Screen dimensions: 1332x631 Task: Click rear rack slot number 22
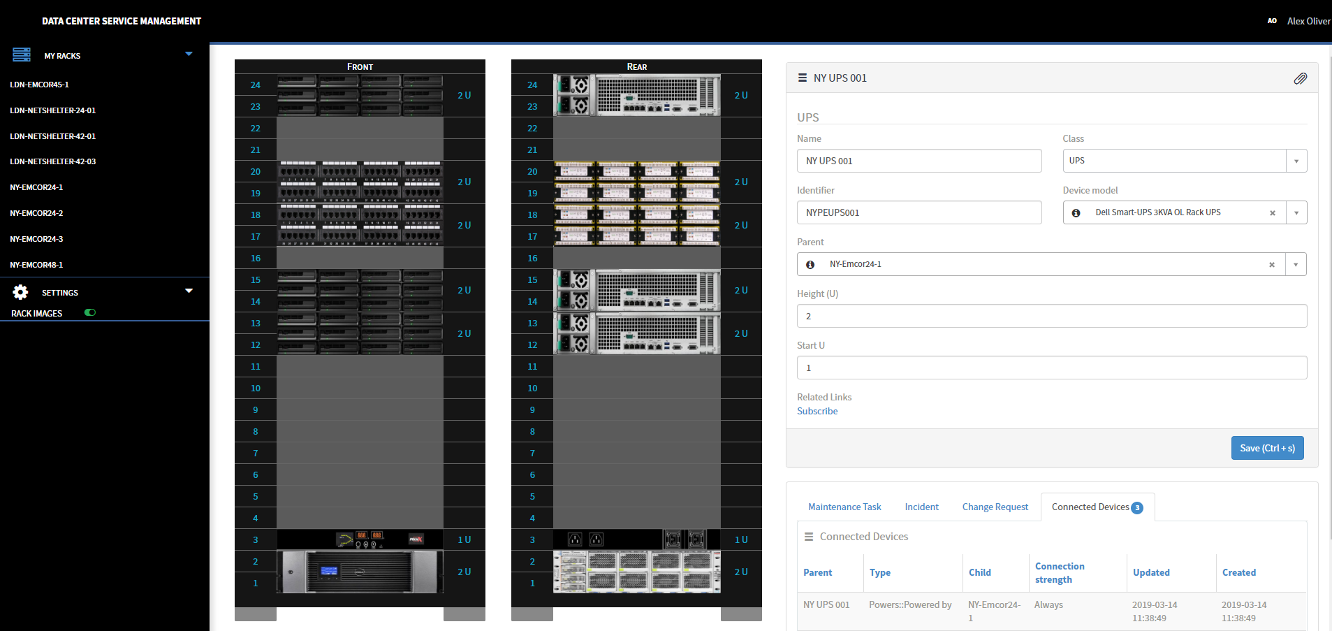point(532,128)
